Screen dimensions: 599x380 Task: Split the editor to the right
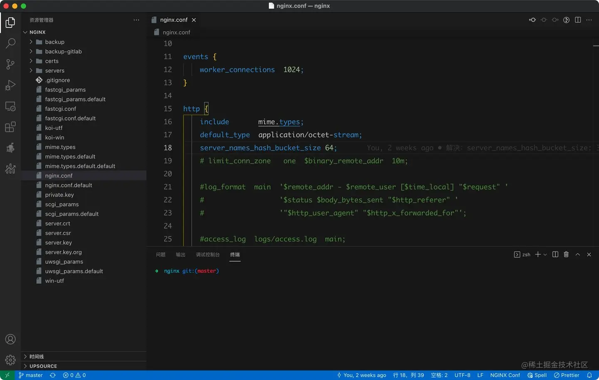coord(578,20)
